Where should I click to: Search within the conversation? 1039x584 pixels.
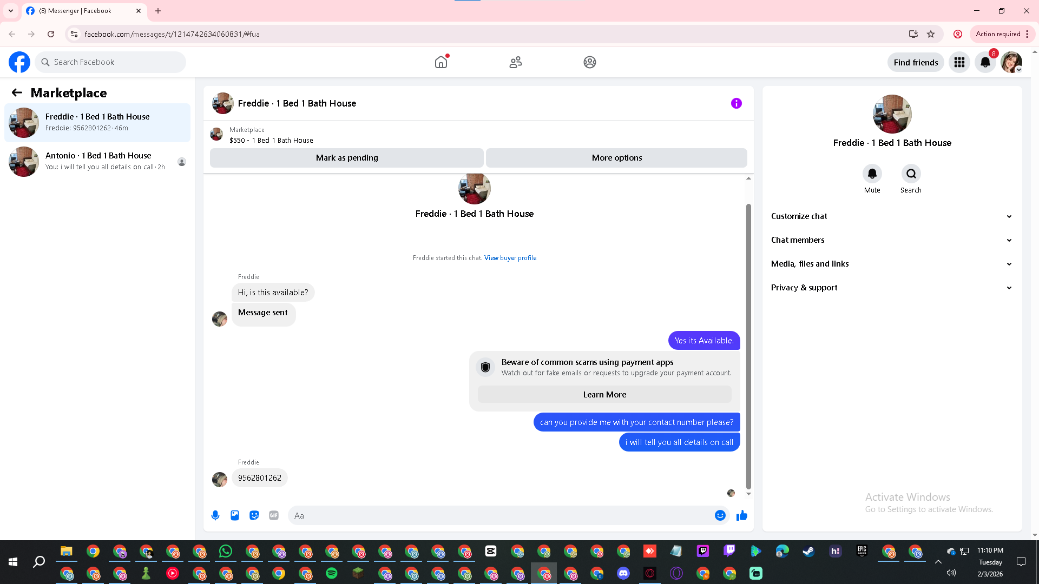[x=911, y=174]
